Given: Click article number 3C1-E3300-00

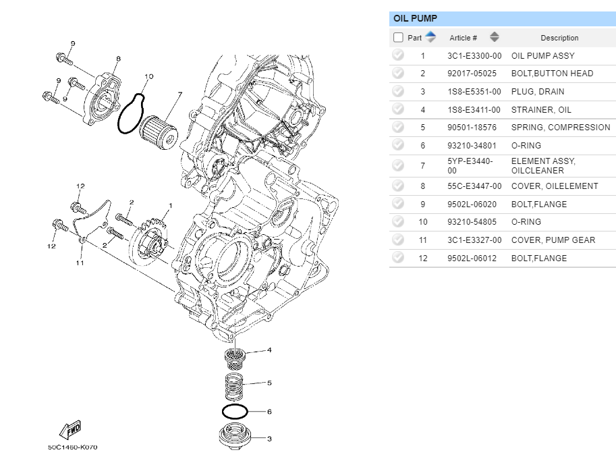Looking at the screenshot, I should pos(474,56).
